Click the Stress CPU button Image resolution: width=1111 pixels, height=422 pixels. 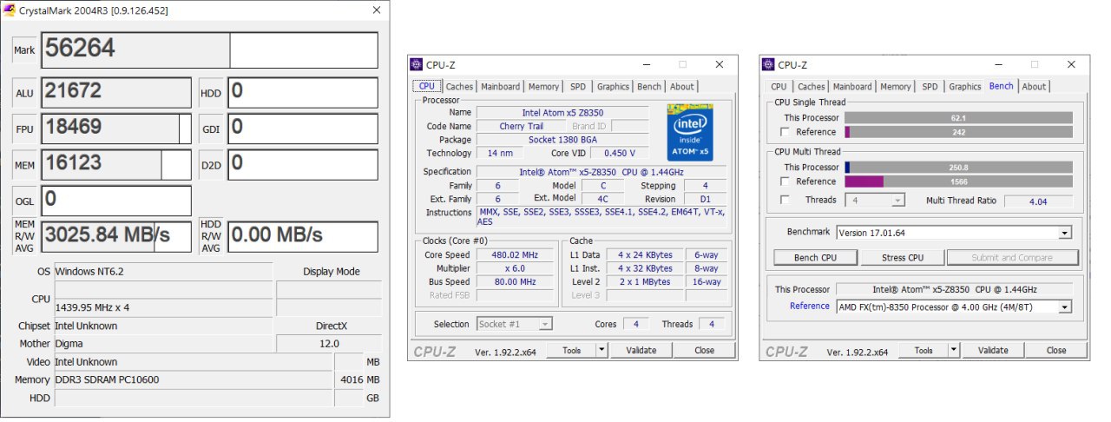[x=902, y=258]
